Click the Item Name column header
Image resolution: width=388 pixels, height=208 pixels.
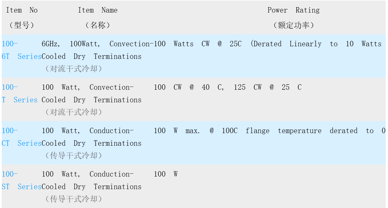click(x=98, y=10)
